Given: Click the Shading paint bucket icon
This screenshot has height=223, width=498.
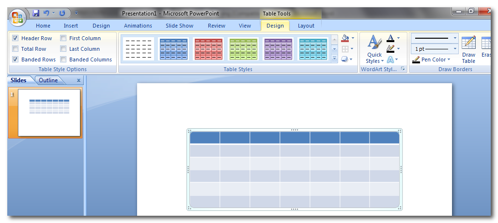Looking at the screenshot, I should [x=345, y=38].
